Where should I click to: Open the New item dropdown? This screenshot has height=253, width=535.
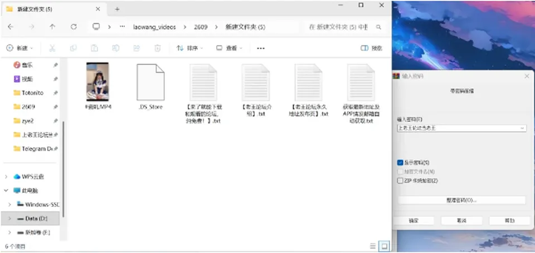click(x=20, y=48)
